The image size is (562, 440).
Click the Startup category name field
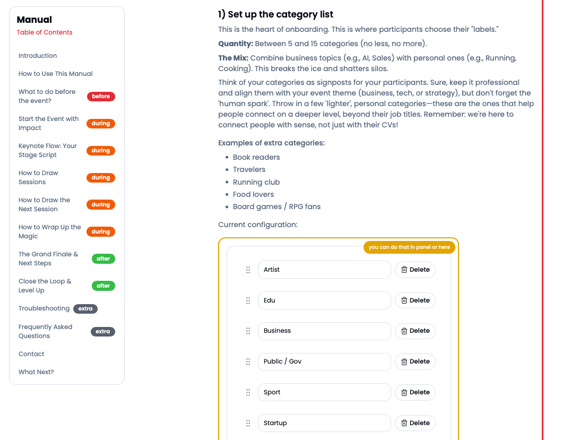324,423
